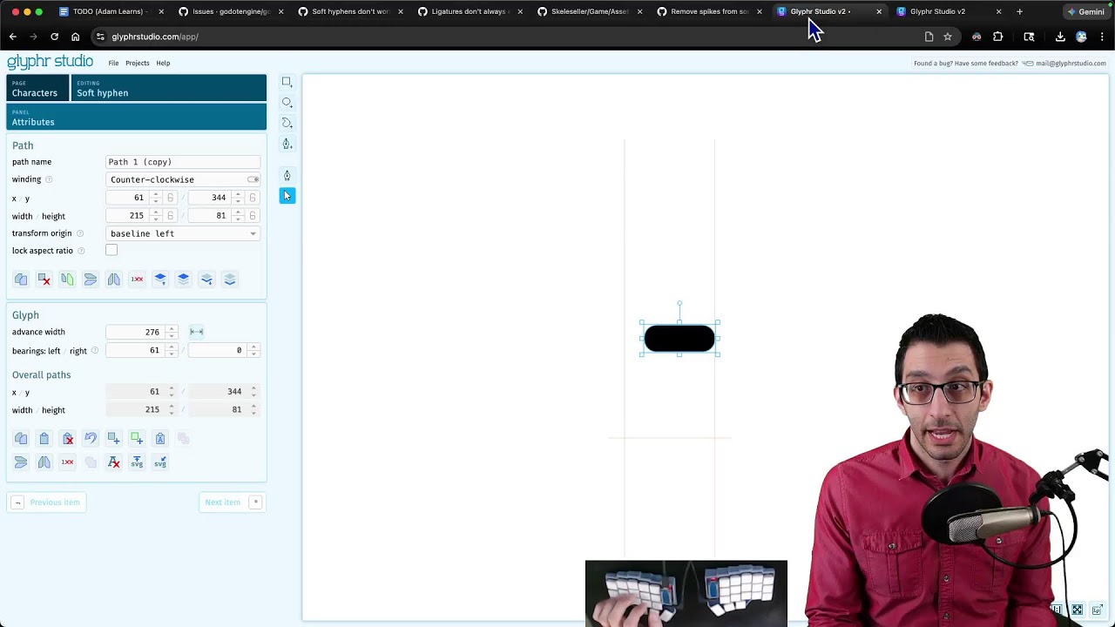The height and width of the screenshot is (627, 1115).
Task: Click the delete path icon in Path section
Action: [x=44, y=280]
